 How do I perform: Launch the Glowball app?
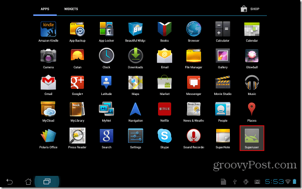[252, 58]
